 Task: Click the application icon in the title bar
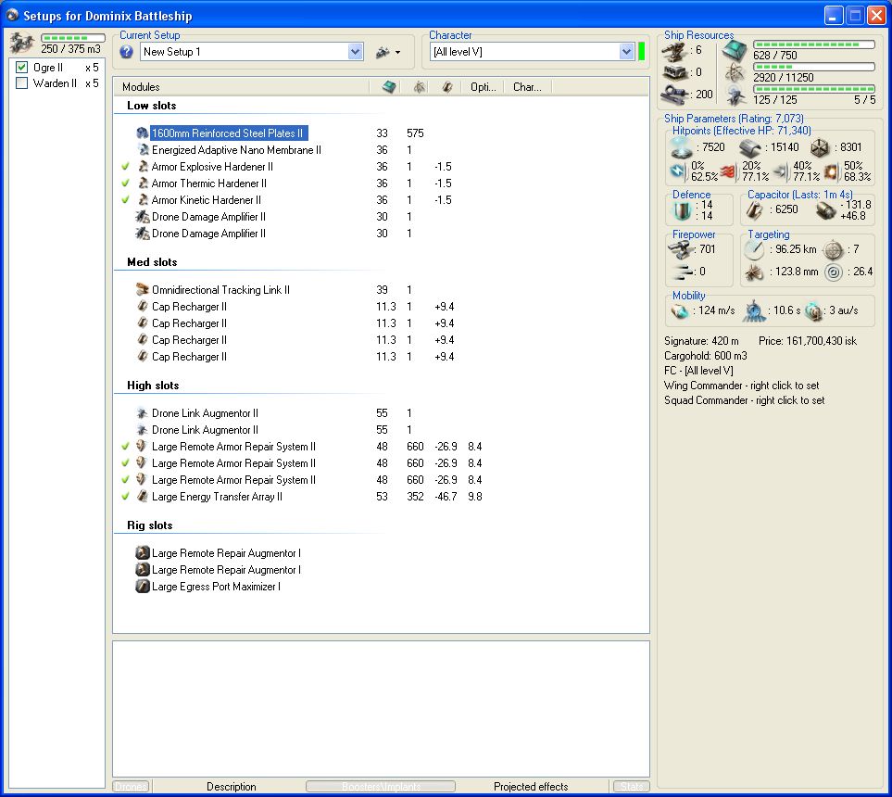coord(13,15)
